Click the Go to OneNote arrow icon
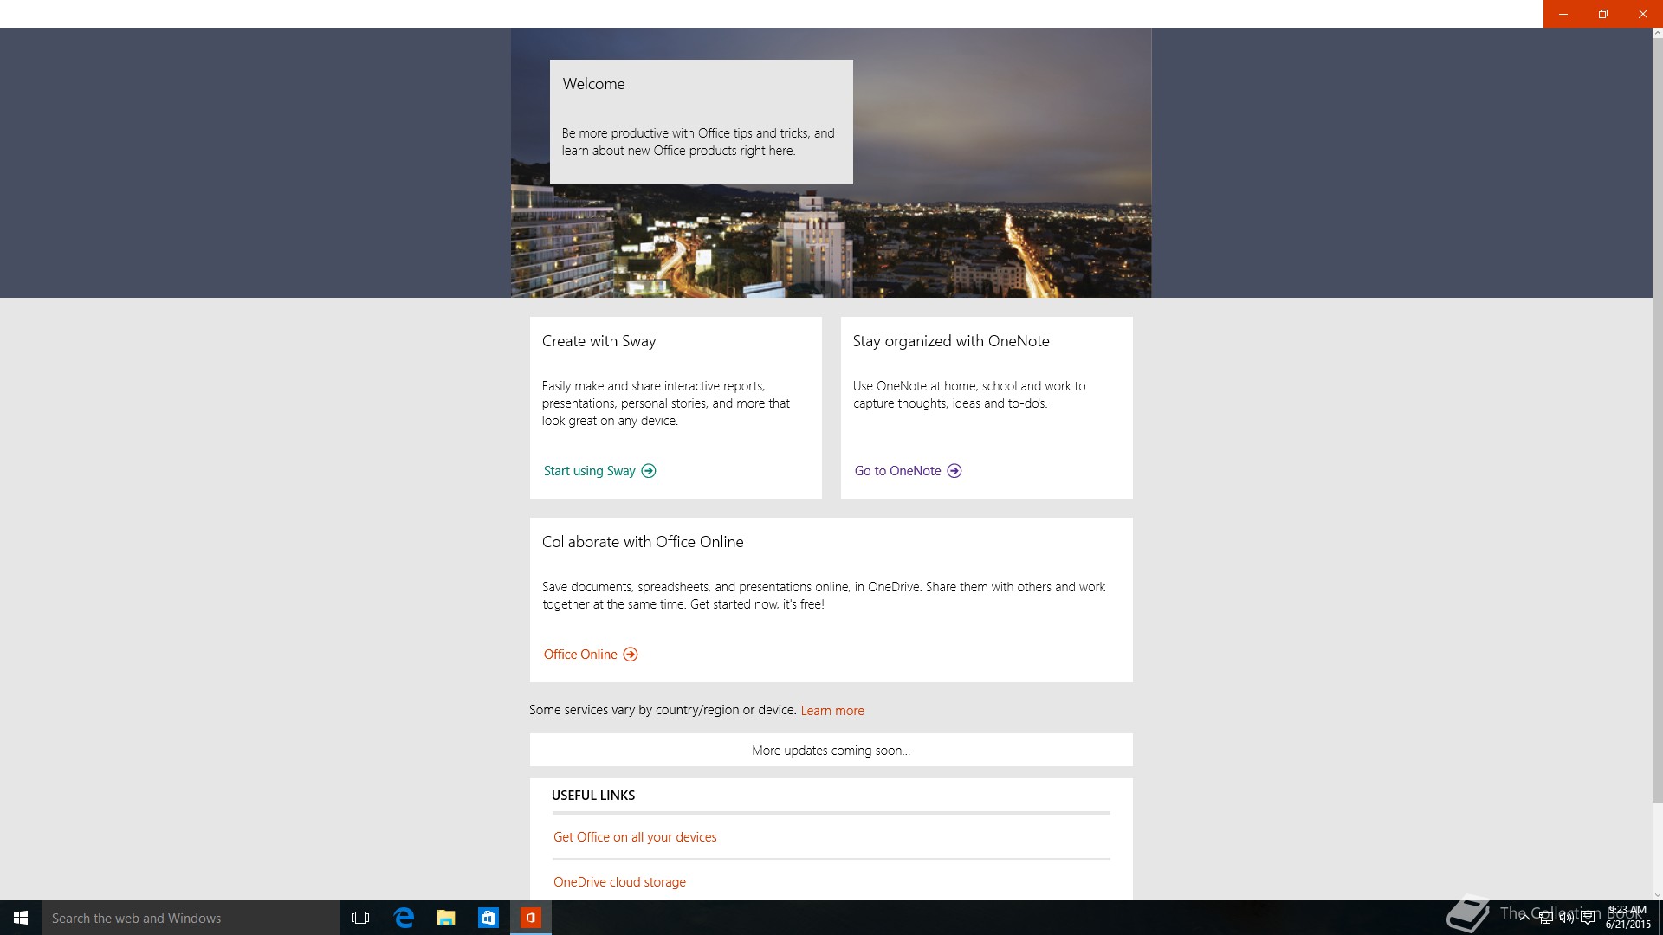 tap(954, 471)
